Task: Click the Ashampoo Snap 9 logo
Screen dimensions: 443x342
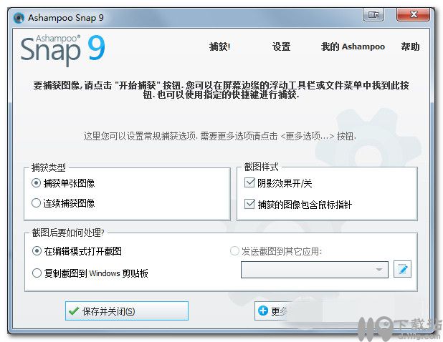Action: coord(62,49)
